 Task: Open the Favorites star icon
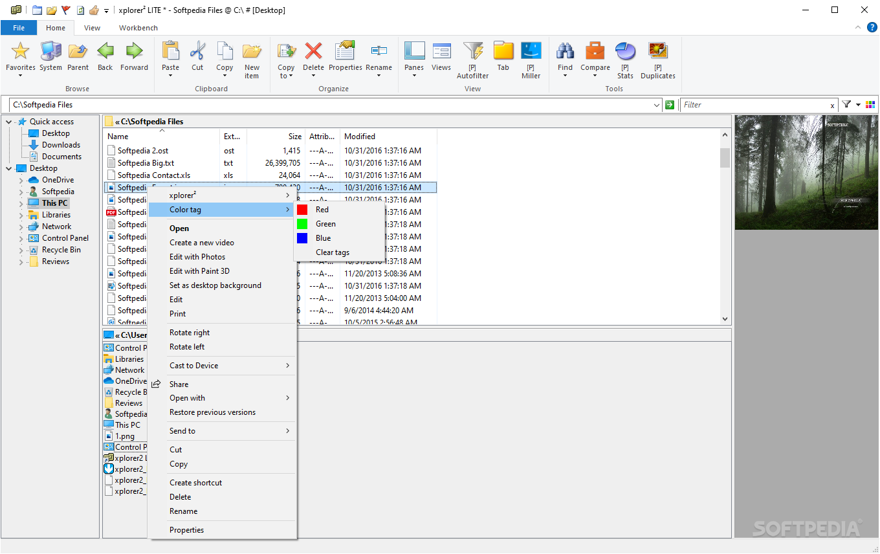(21, 50)
